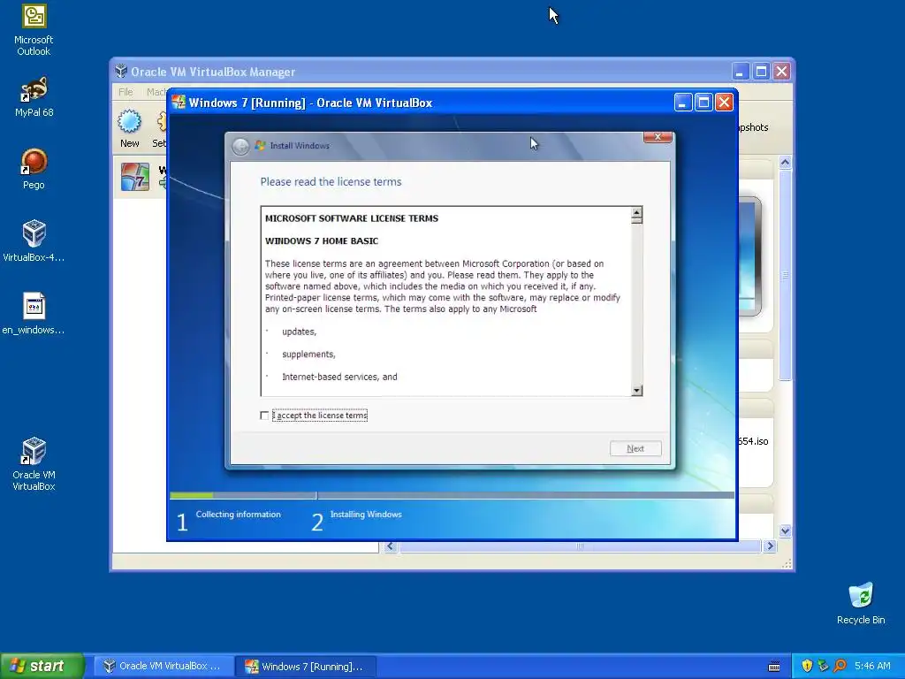Select the VirtualBox-4 installer desktop icon
The image size is (905, 679).
tap(34, 241)
